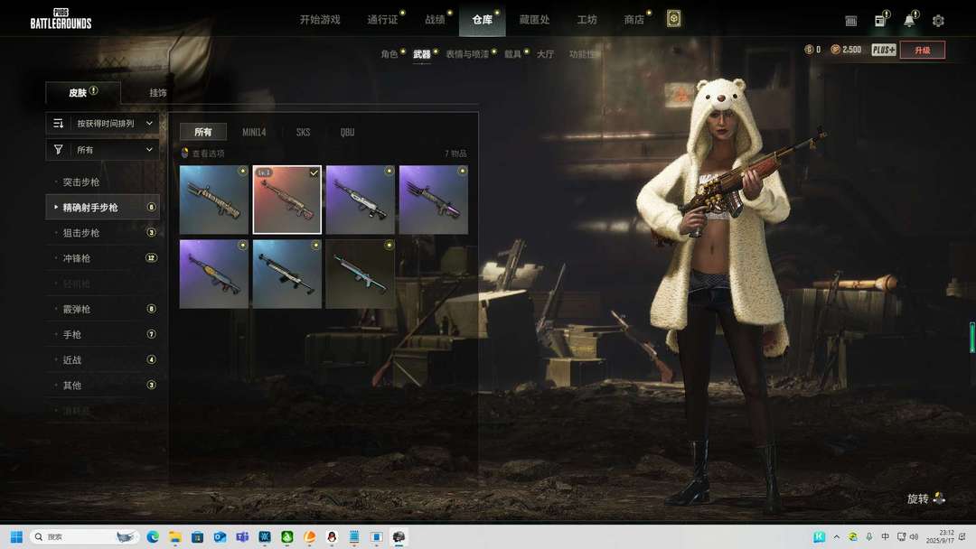Click the crate icon in top bar

pyautogui.click(x=851, y=21)
